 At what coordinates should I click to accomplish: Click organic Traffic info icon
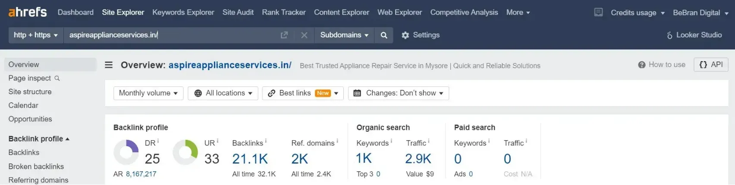click(x=428, y=141)
